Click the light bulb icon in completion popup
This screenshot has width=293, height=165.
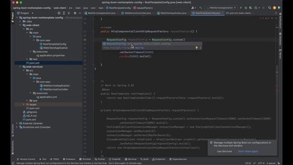(x=196, y=48)
